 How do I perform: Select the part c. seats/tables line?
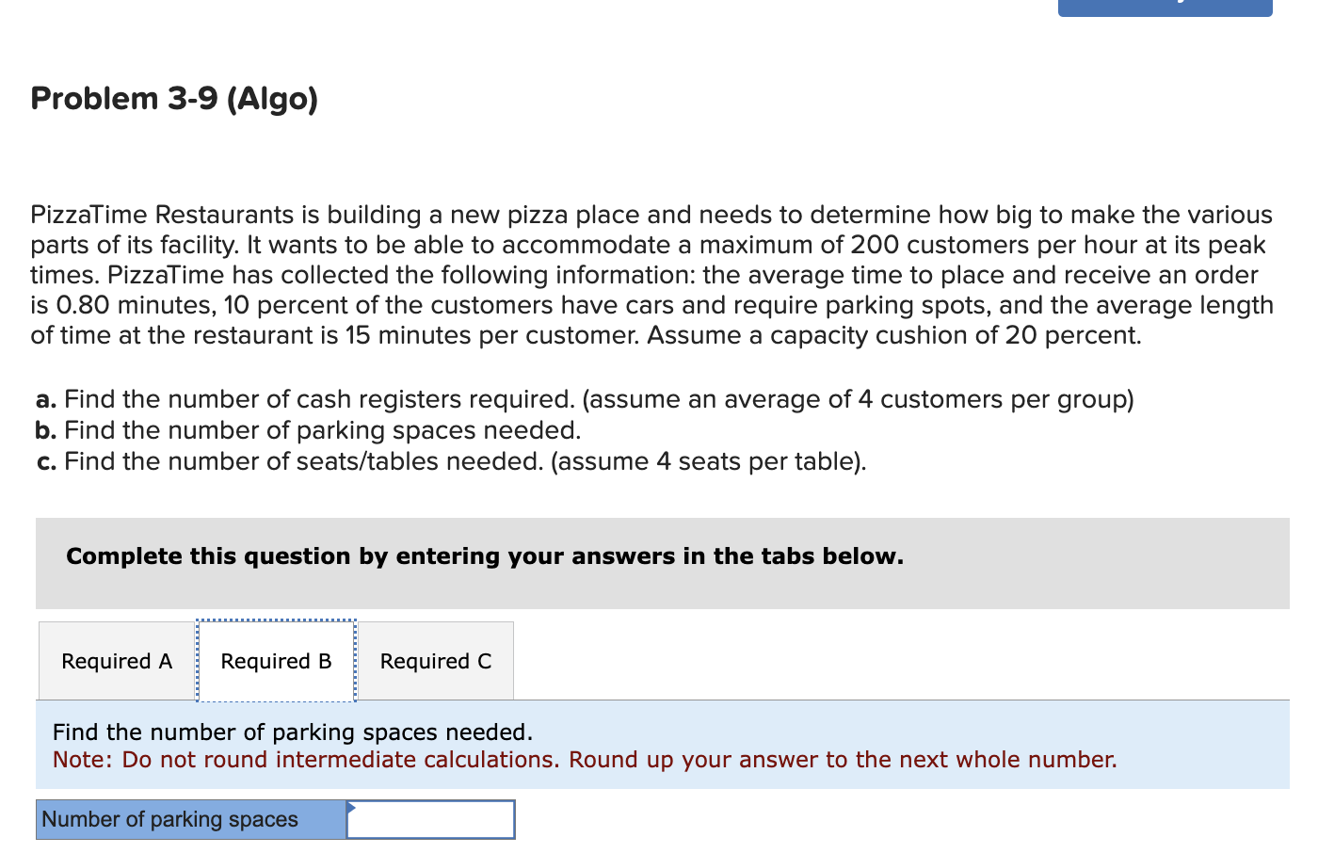click(x=450, y=461)
